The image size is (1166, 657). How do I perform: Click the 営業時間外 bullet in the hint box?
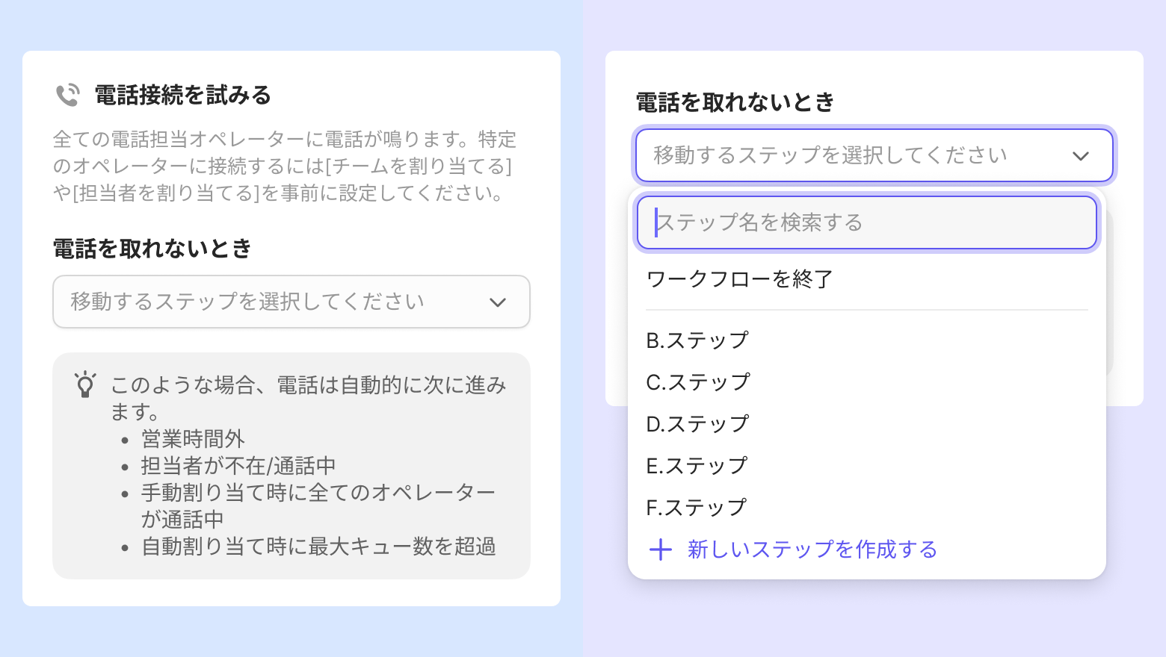click(193, 439)
